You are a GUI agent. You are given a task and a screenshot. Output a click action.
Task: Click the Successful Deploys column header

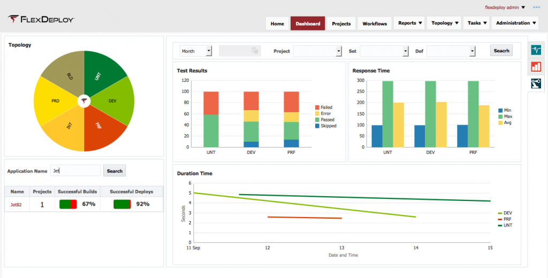pyautogui.click(x=132, y=191)
